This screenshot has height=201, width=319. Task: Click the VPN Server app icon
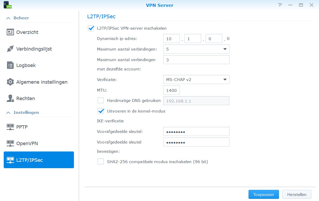coord(8,5)
